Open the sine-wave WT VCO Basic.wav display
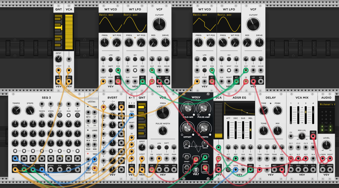 (111, 23)
